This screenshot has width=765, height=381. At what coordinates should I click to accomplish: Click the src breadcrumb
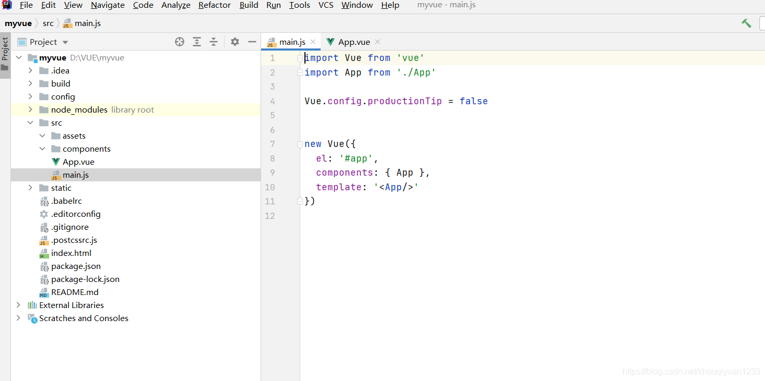point(48,23)
